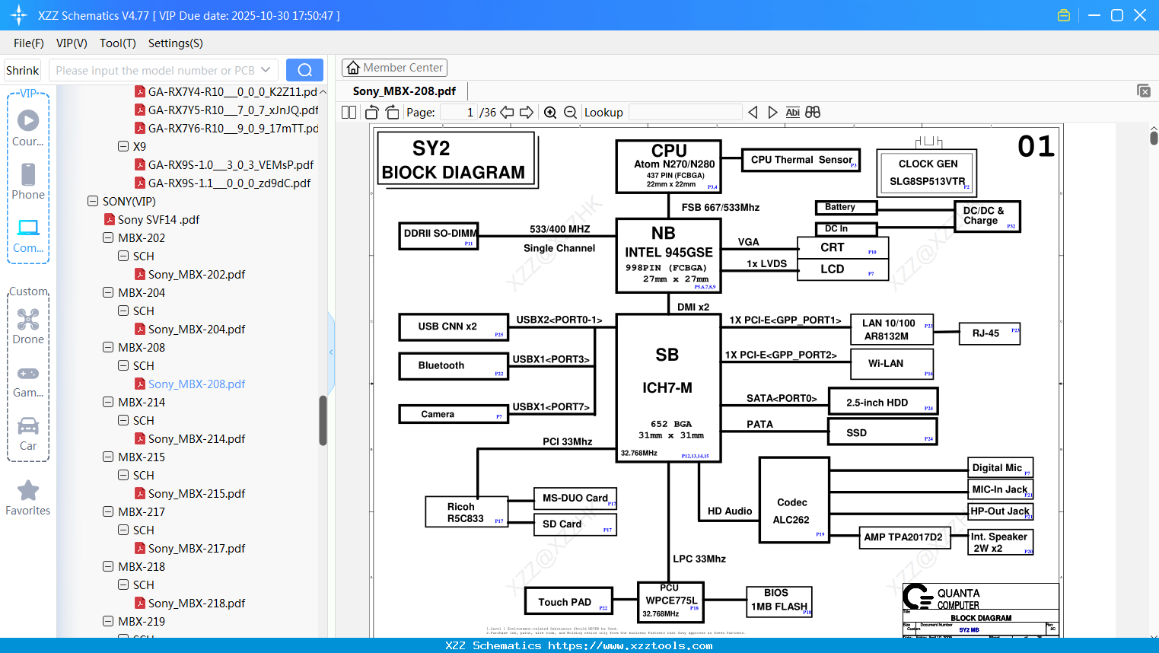The height and width of the screenshot is (653, 1159).
Task: Open Favorites star in sidebar
Action: (x=28, y=499)
